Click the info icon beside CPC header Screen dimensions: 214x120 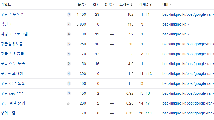(x=113, y=4)
